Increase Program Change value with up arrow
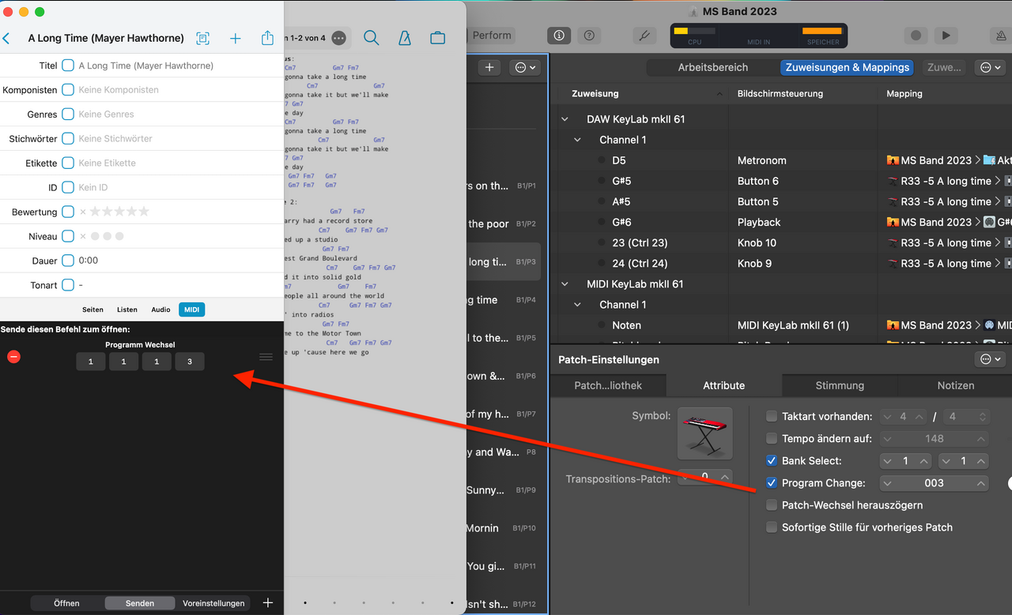The height and width of the screenshot is (615, 1012). [x=981, y=483]
